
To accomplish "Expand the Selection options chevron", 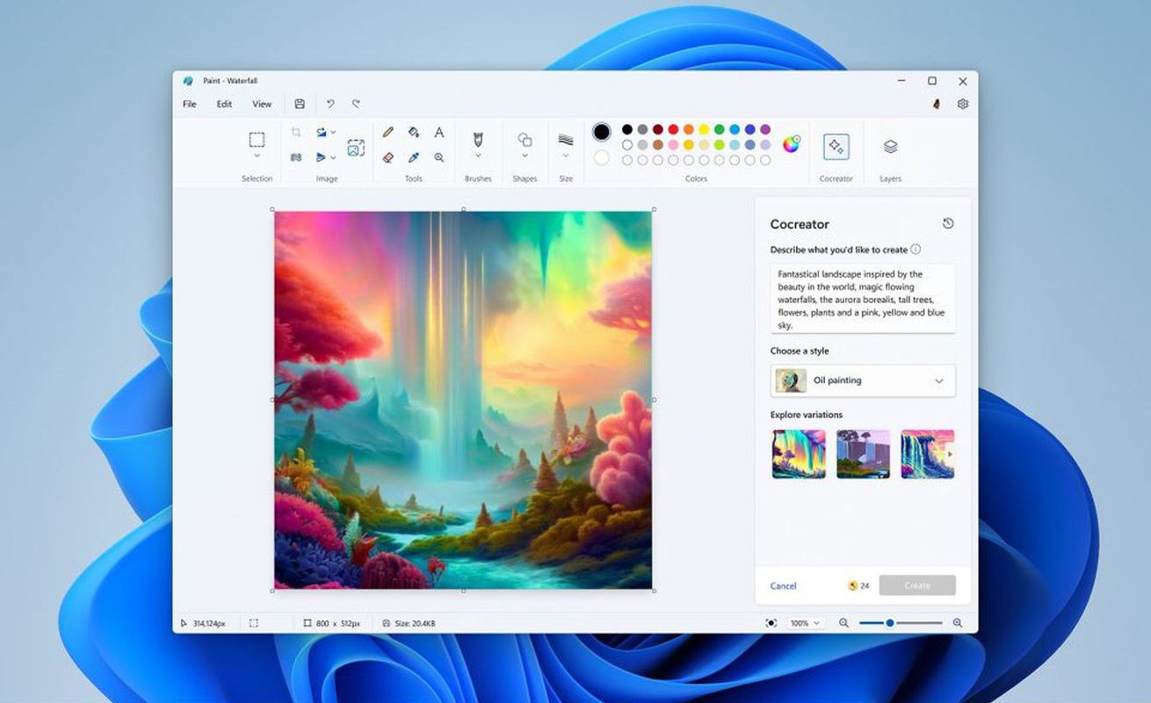I will point(257,156).
